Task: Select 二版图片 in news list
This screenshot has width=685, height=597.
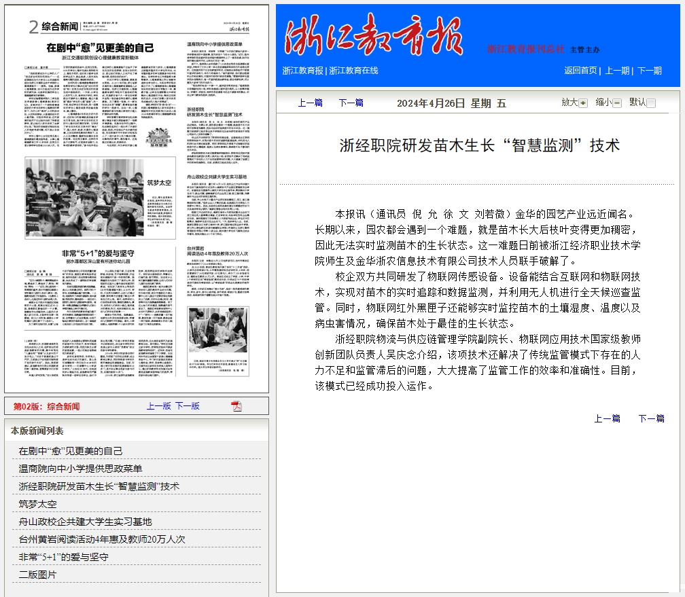Action: tap(38, 575)
